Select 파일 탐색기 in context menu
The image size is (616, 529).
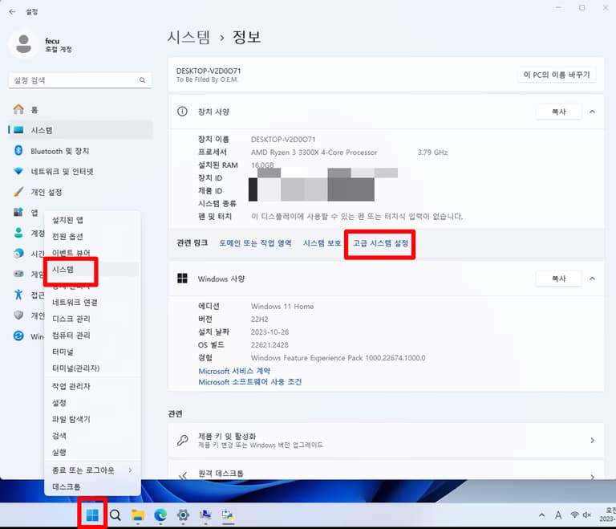click(93, 420)
